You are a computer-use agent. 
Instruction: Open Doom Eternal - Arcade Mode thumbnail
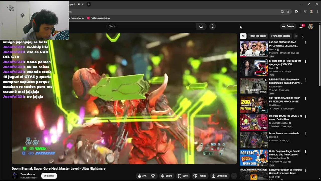point(254,140)
